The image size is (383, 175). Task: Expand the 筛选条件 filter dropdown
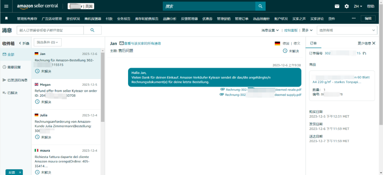click(48, 42)
